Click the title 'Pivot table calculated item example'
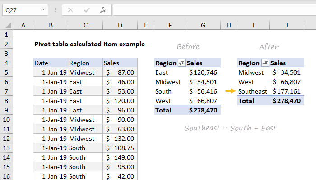This screenshot has height=180, width=316. coord(89,44)
